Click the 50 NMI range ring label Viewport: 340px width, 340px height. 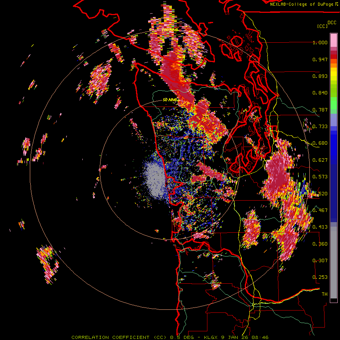170,100
